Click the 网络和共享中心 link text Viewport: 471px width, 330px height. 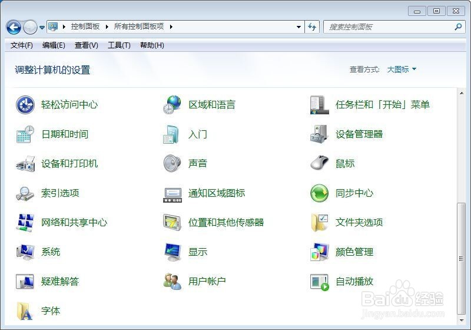74,222
